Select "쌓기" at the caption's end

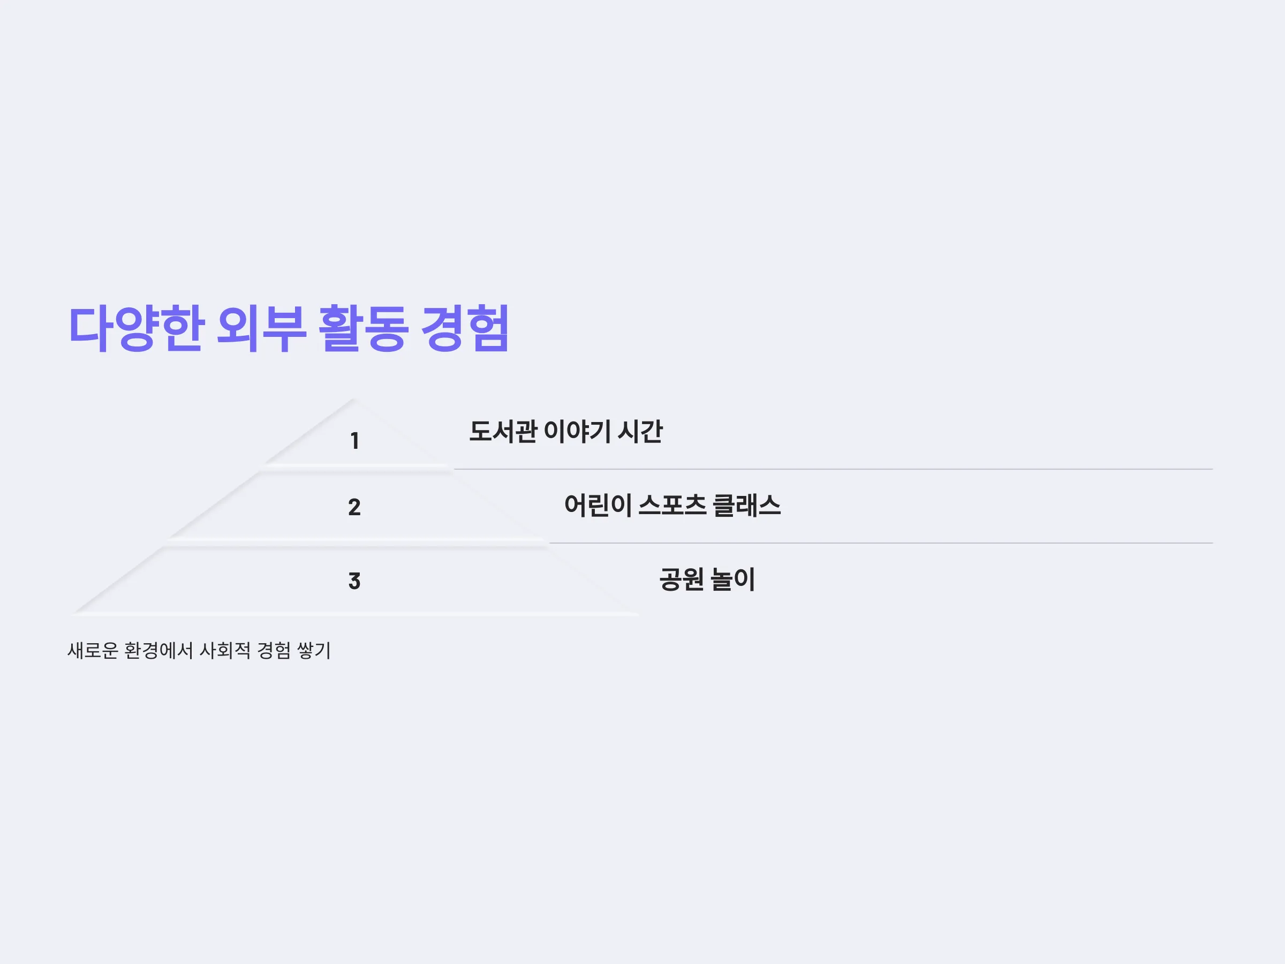pos(314,650)
